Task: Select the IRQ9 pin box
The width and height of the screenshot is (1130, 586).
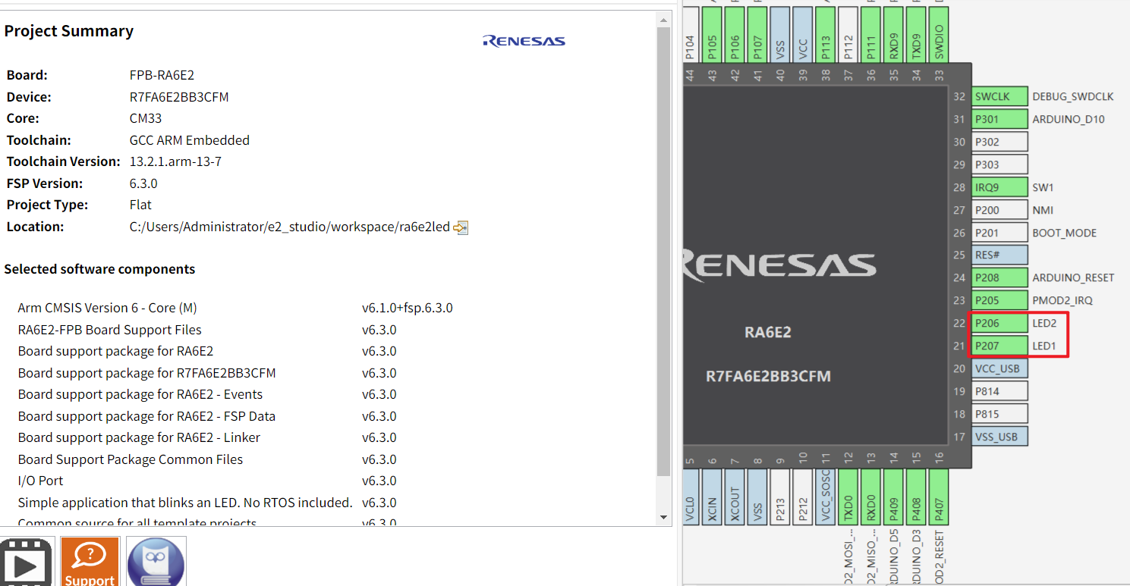Action: (x=999, y=187)
